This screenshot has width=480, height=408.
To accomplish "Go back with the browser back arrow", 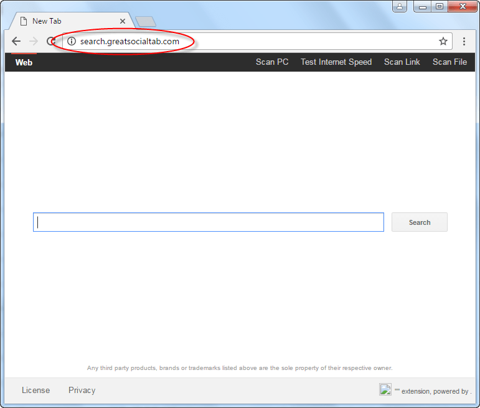I will (16, 41).
